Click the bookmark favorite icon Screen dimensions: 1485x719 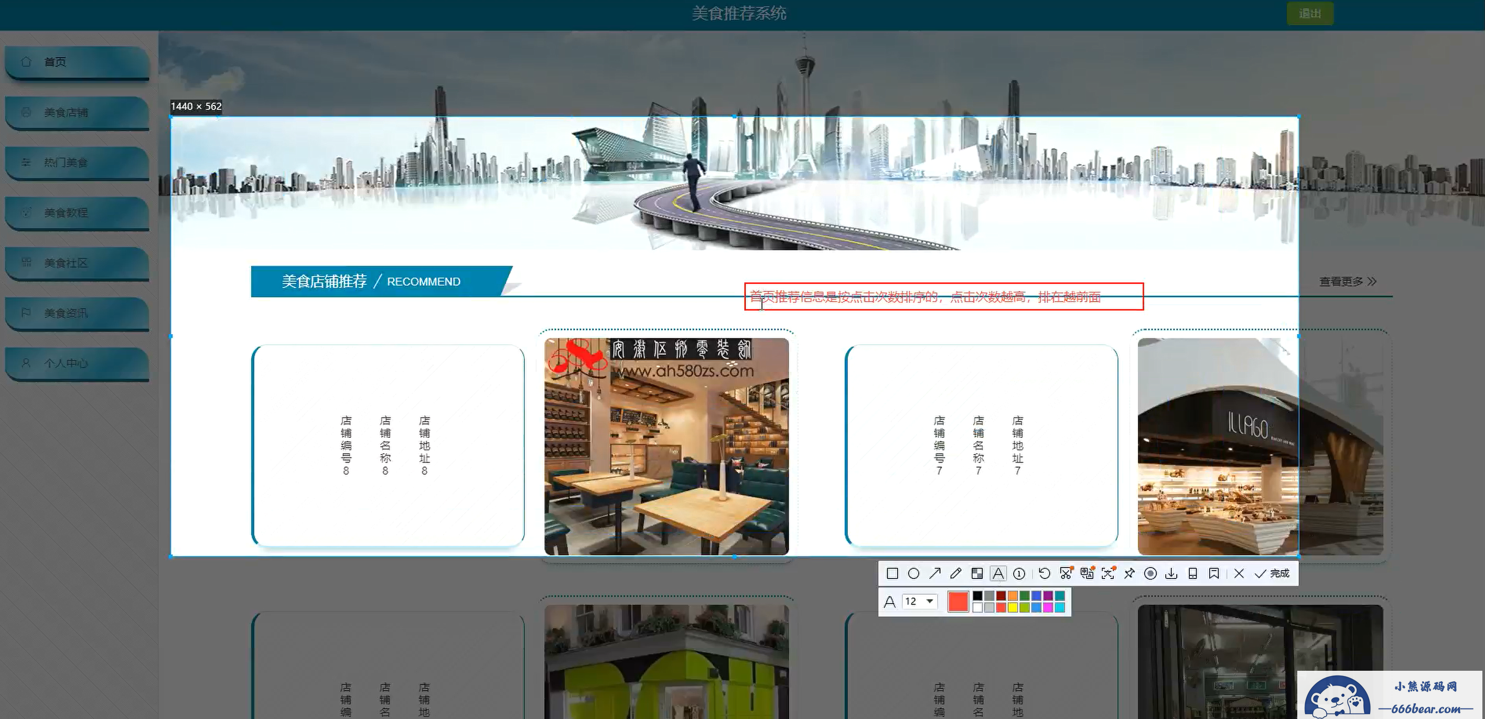tap(1214, 573)
